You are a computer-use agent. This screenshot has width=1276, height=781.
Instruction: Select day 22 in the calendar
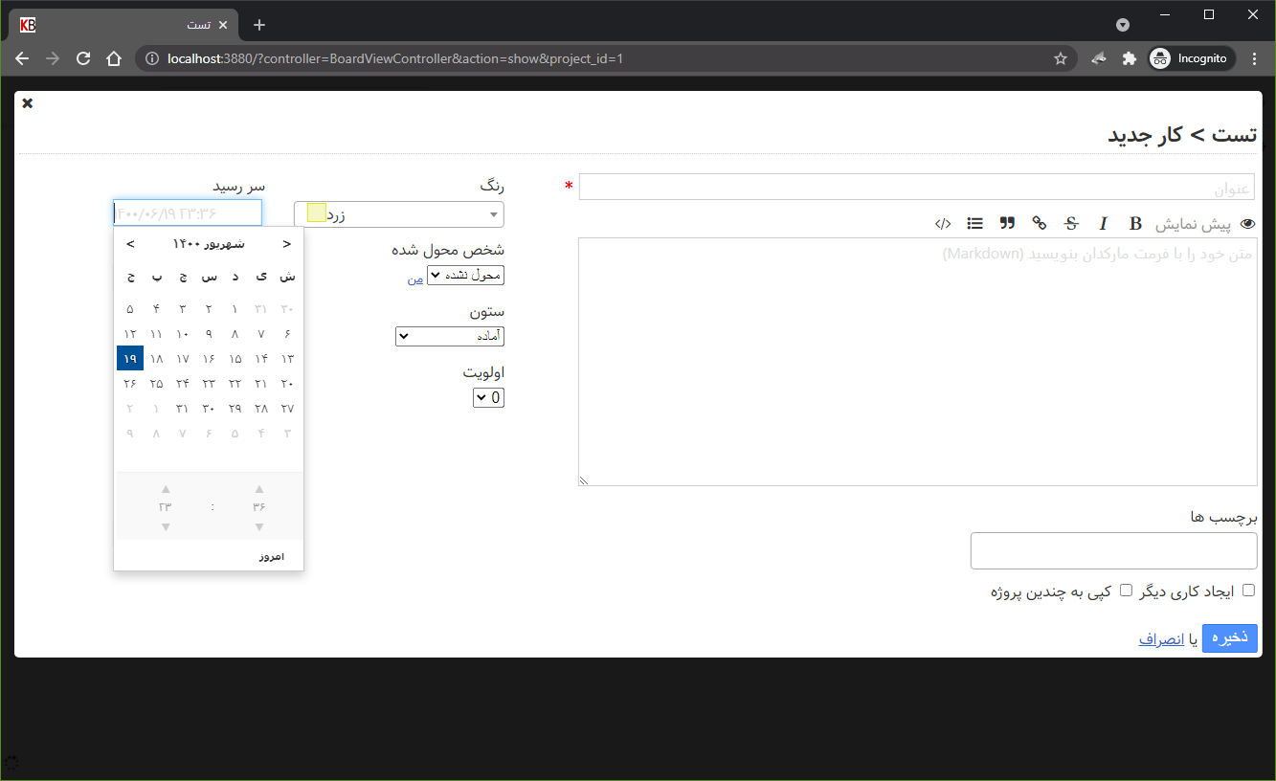coord(235,384)
